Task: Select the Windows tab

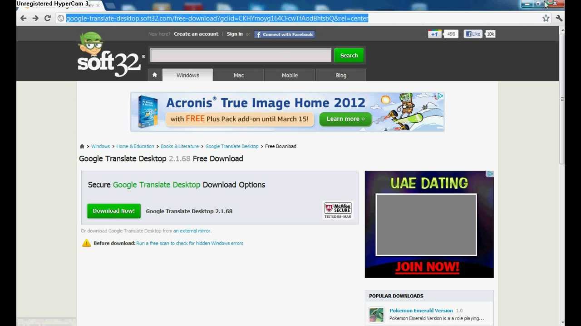Action: point(187,75)
